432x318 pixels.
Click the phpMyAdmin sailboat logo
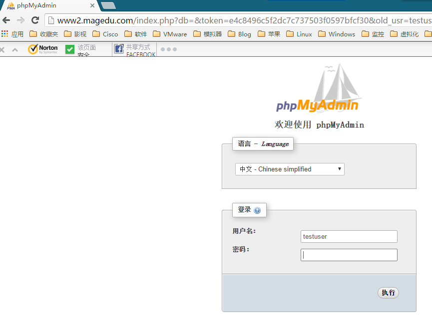[x=319, y=88]
